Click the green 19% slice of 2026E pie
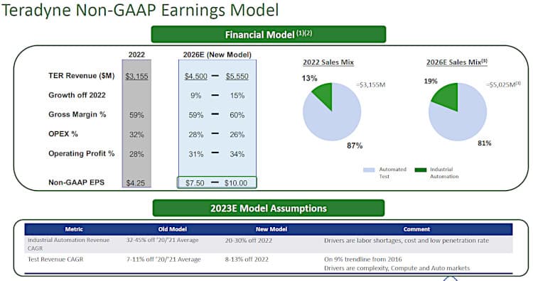 coord(448,96)
